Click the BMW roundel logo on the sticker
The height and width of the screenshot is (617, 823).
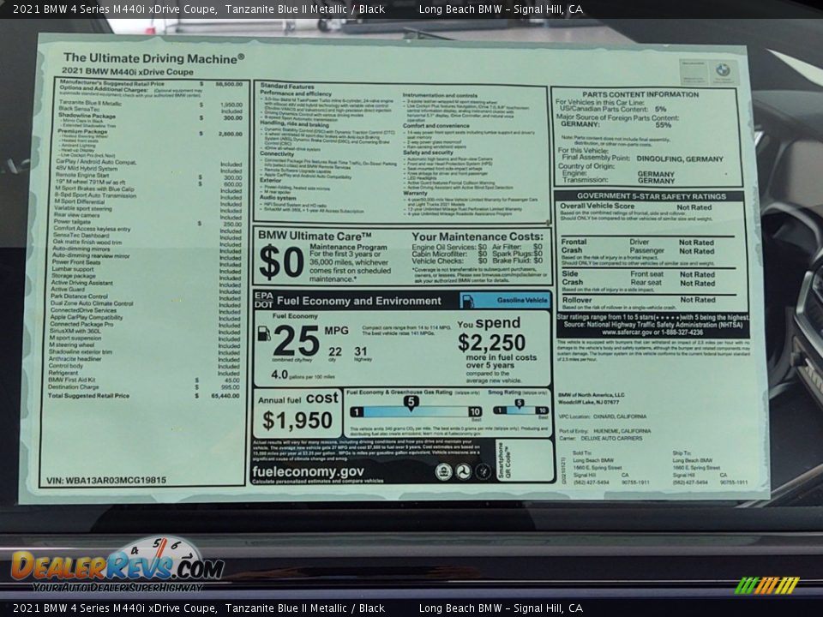pos(723,69)
